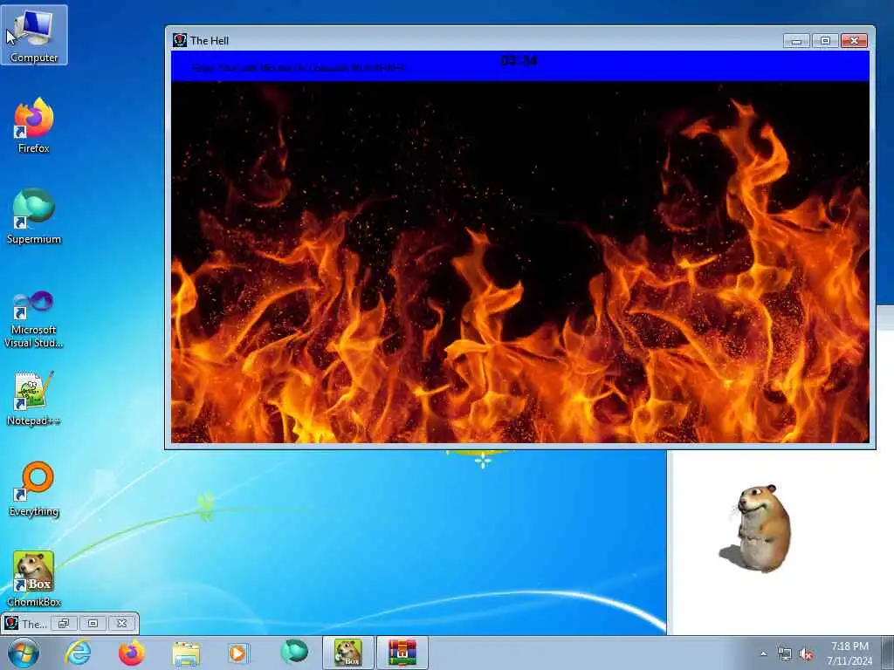The image size is (894, 670).
Task: Open the taskbar clock showing 7:18 PM
Action: point(849,653)
